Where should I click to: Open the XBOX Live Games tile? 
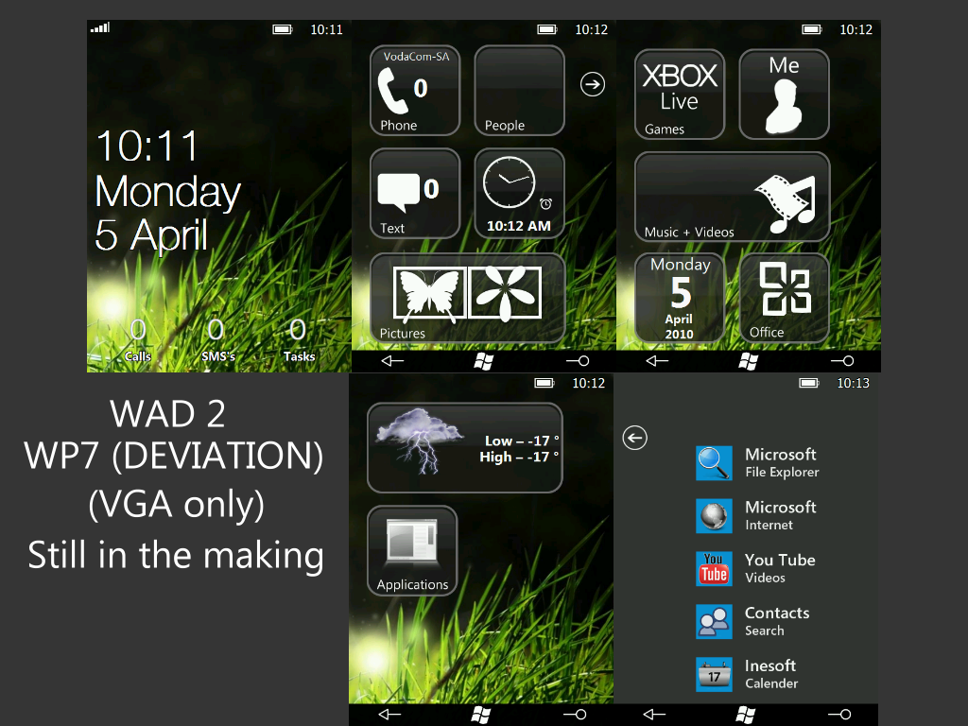[680, 95]
